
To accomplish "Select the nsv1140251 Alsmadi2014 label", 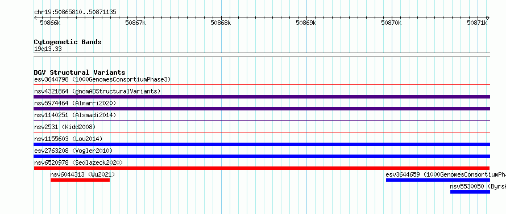I will tap(75, 115).
